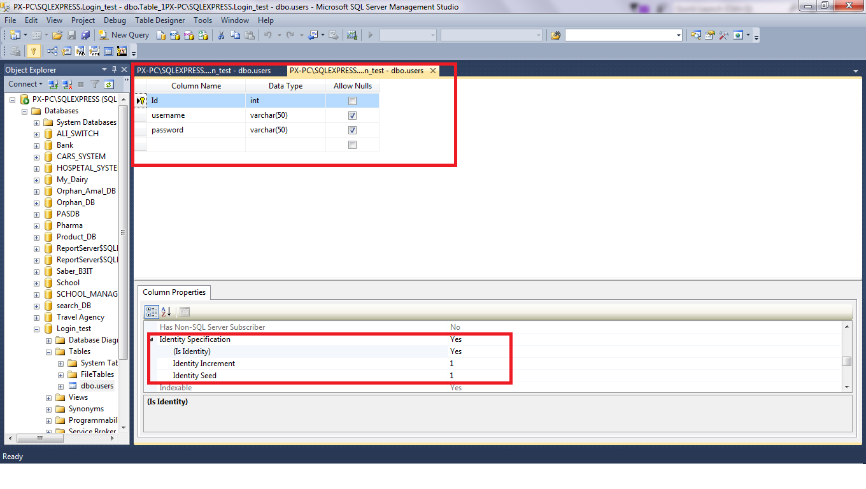This screenshot has width=866, height=489.
Task: Select the Views folder under Login_test
Action: coord(78,397)
